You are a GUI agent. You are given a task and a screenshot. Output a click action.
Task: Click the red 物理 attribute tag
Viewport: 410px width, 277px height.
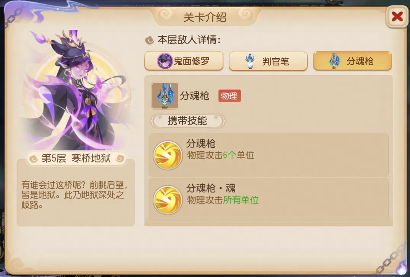(x=229, y=96)
